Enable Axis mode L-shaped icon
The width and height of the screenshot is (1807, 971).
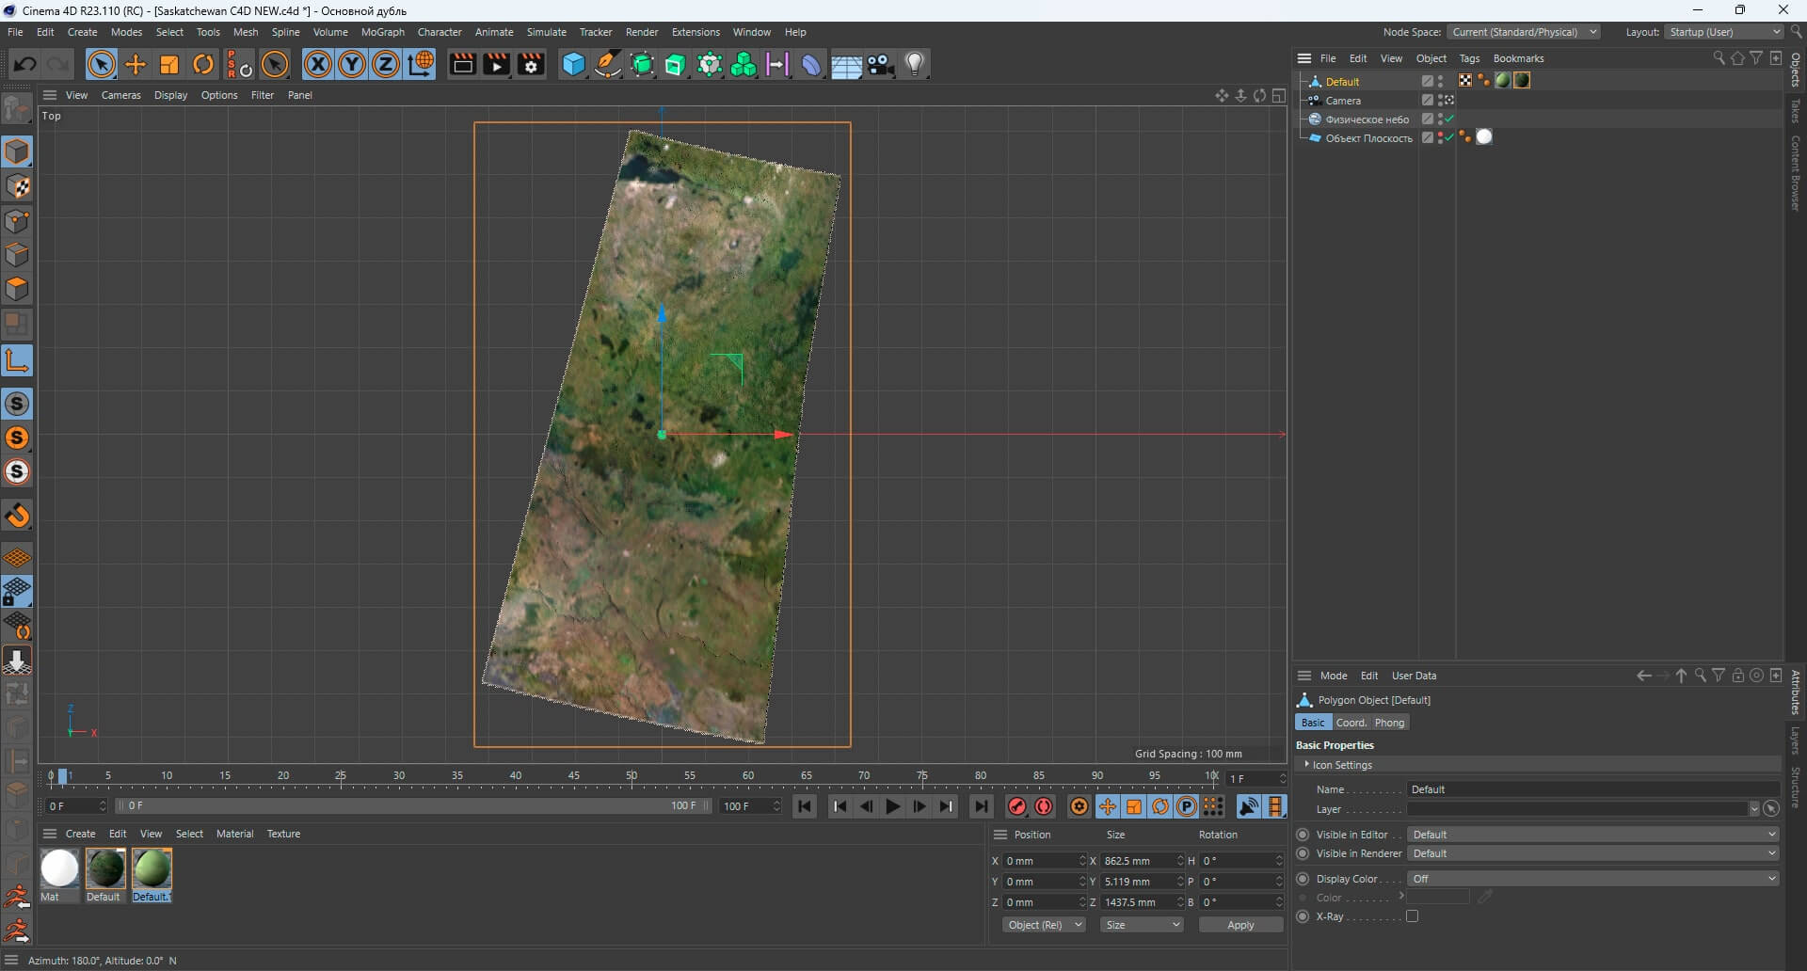[17, 360]
